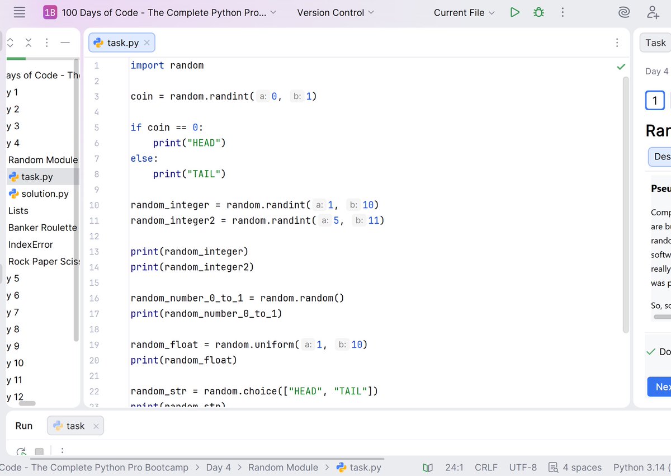This screenshot has width=671, height=476.
Task: Open the Version Control dropdown
Action: (335, 12)
